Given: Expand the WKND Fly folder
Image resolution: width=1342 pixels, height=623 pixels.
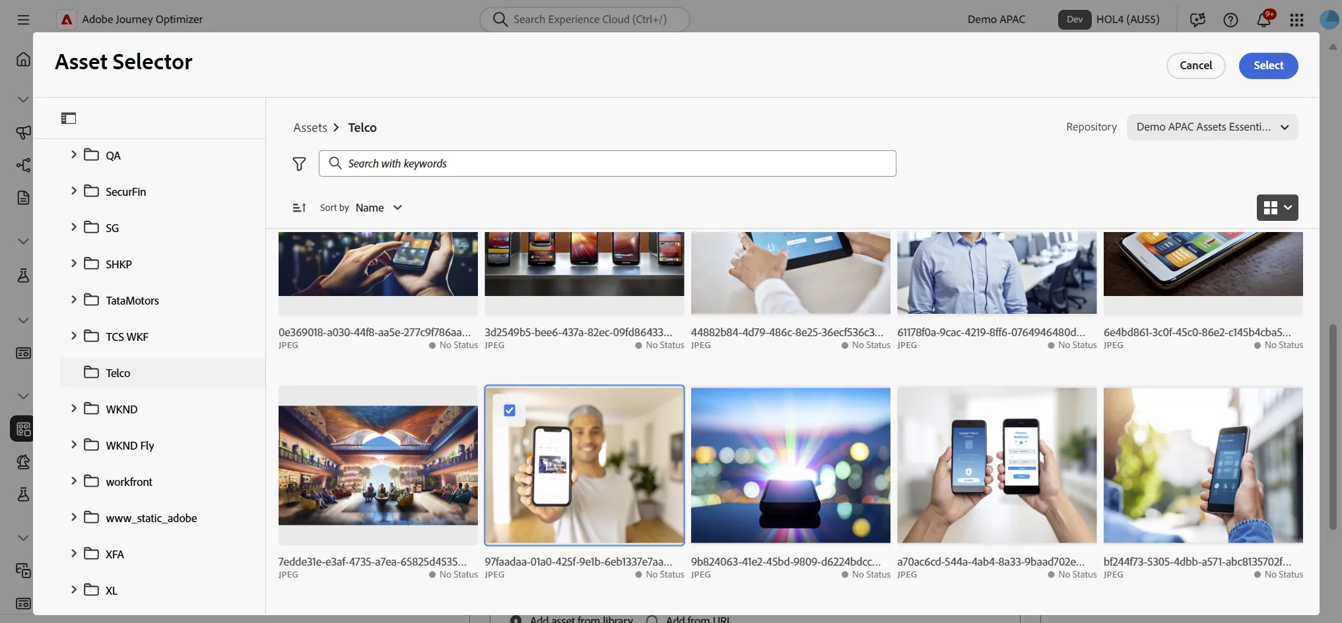Looking at the screenshot, I should pos(73,444).
